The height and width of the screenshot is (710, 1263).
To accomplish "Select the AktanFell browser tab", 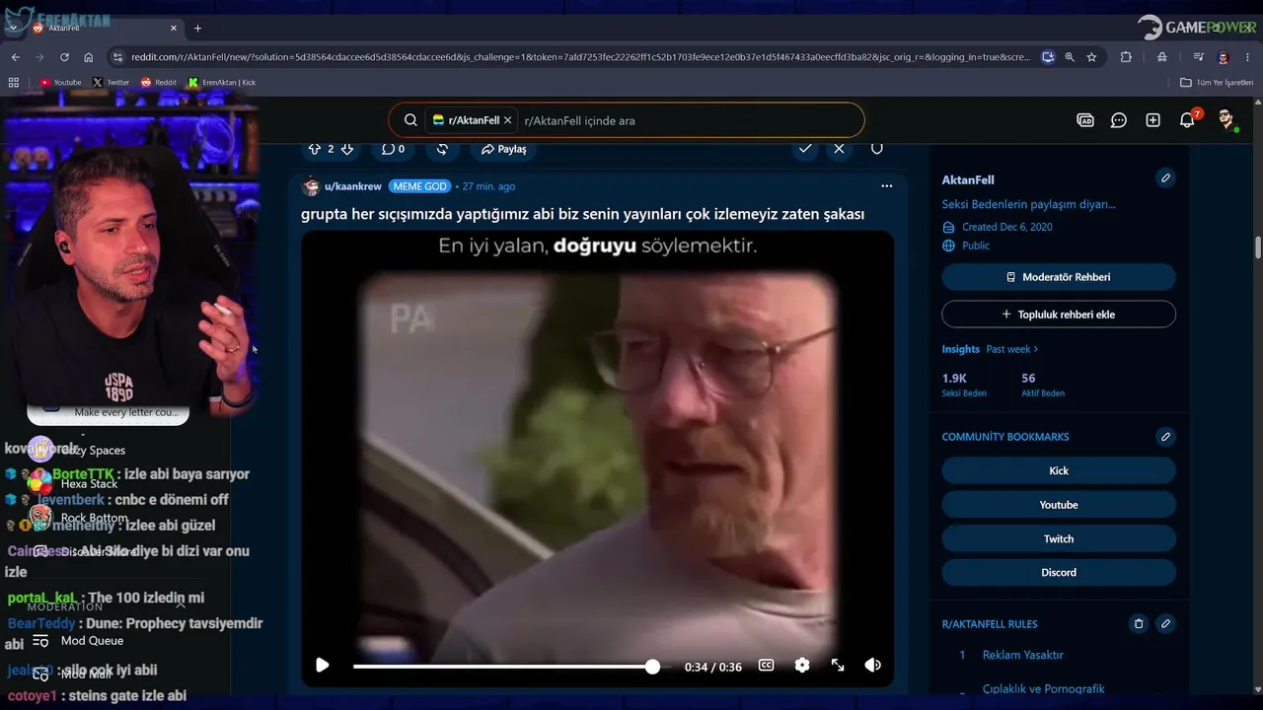I will [103, 28].
